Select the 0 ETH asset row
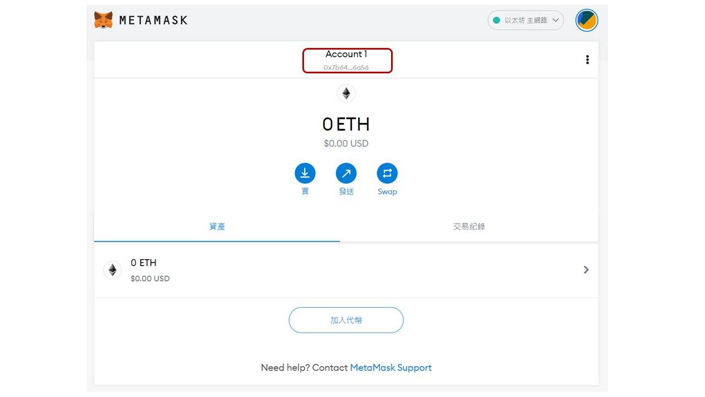705x397 pixels. [346, 270]
